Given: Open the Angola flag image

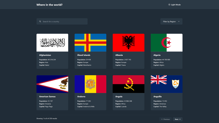Looking at the screenshot, I should point(129,84).
